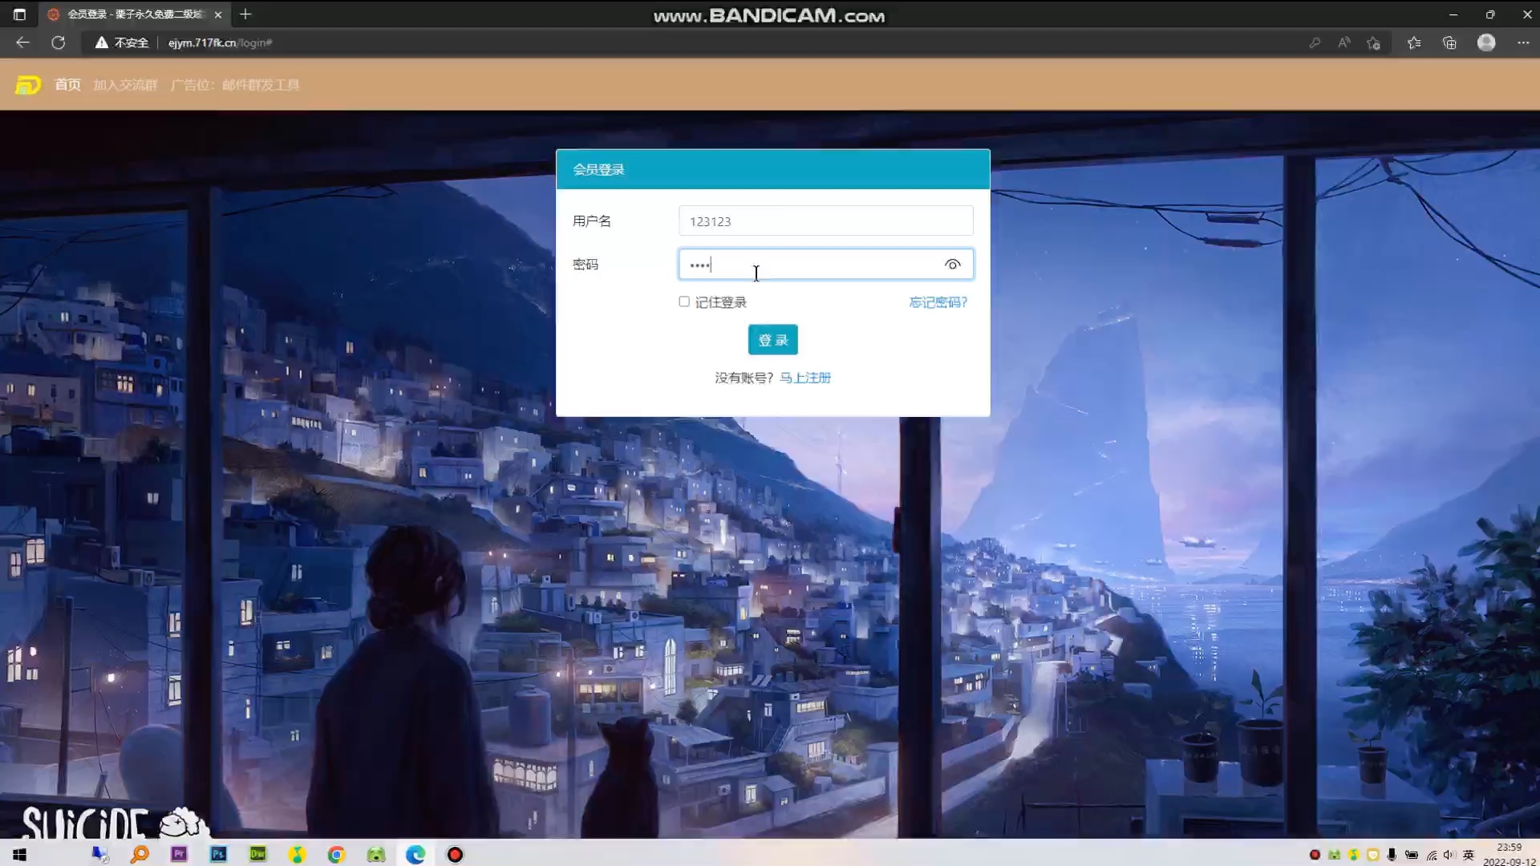Launch Photoshop from the taskbar
The height and width of the screenshot is (866, 1540).
click(x=218, y=854)
